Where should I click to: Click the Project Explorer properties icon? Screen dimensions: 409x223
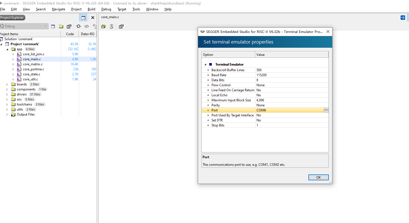[x=69, y=27]
